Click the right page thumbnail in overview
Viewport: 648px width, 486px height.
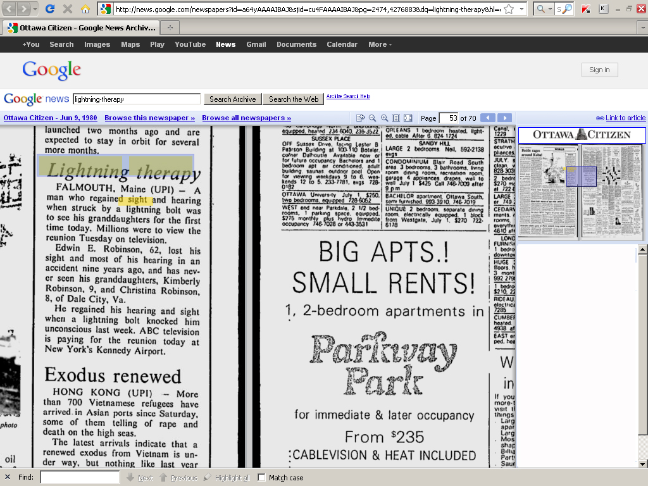[x=613, y=190]
